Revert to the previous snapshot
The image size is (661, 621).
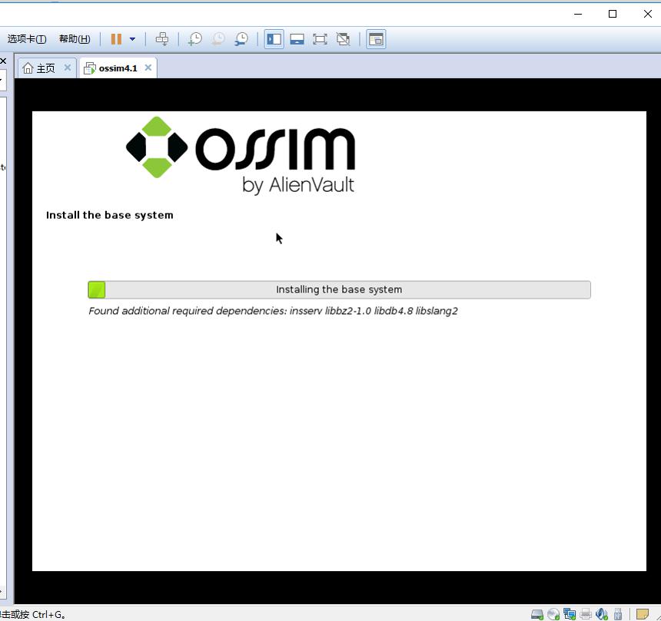coord(218,39)
